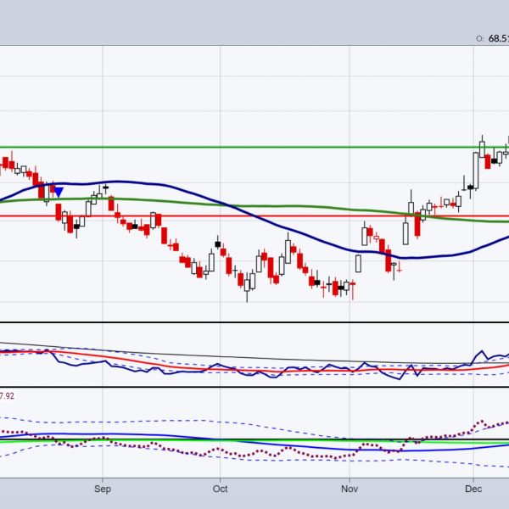Click the Dec label on time axis

click(473, 489)
